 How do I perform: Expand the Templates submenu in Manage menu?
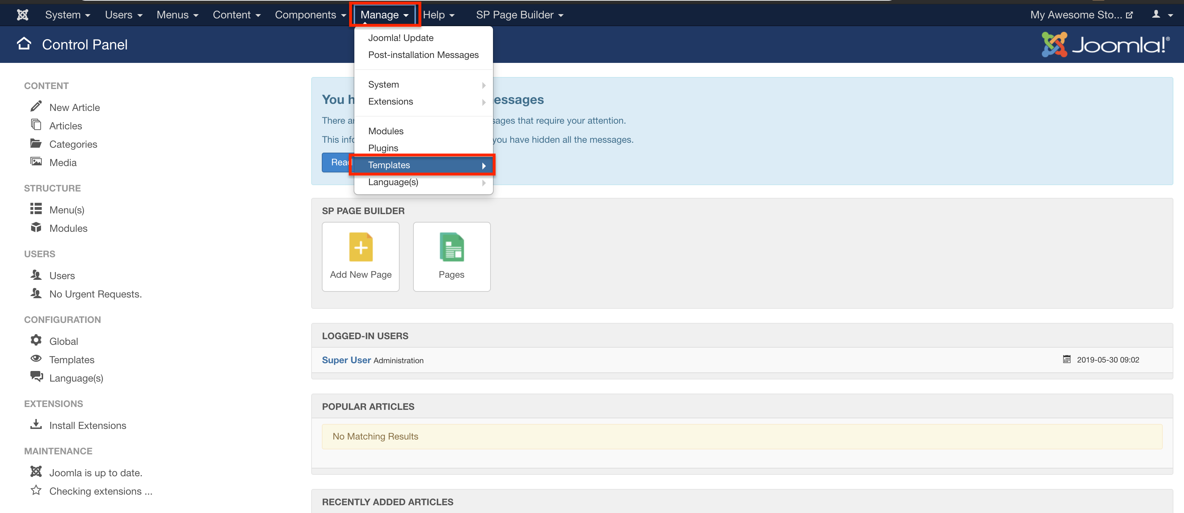click(x=423, y=165)
